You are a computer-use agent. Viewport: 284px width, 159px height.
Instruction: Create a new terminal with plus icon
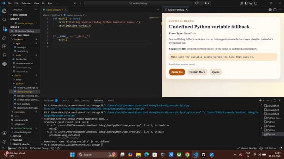click(260, 100)
